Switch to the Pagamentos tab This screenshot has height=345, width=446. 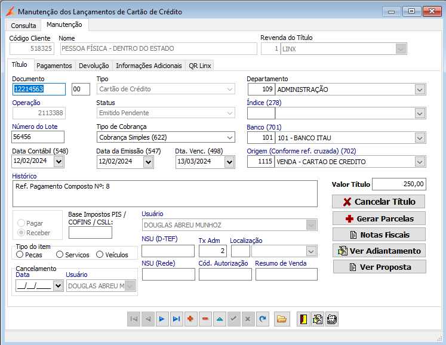click(x=54, y=66)
